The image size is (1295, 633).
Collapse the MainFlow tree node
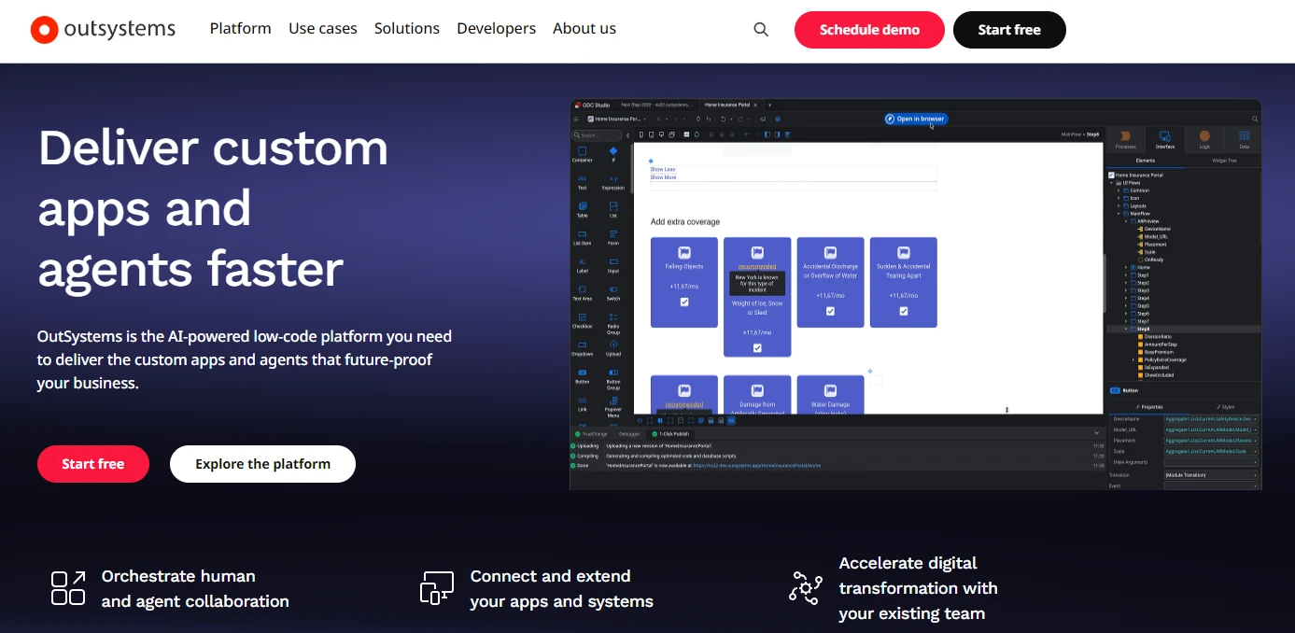(x=1119, y=213)
